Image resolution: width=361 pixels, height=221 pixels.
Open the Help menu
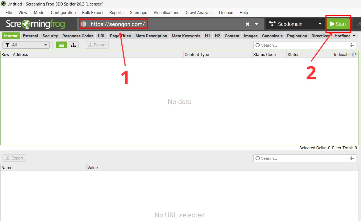[244, 13]
